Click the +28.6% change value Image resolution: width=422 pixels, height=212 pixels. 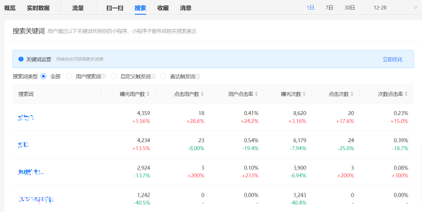point(195,121)
